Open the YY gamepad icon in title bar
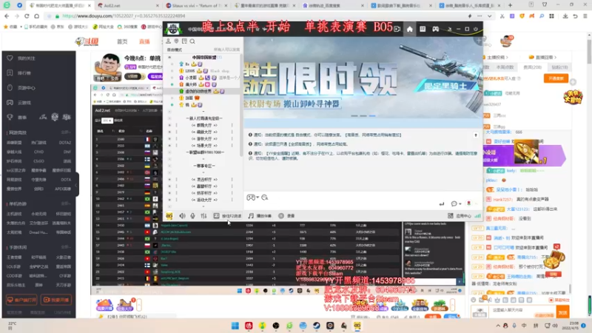Screen dimensions: 592x333 [435, 29]
